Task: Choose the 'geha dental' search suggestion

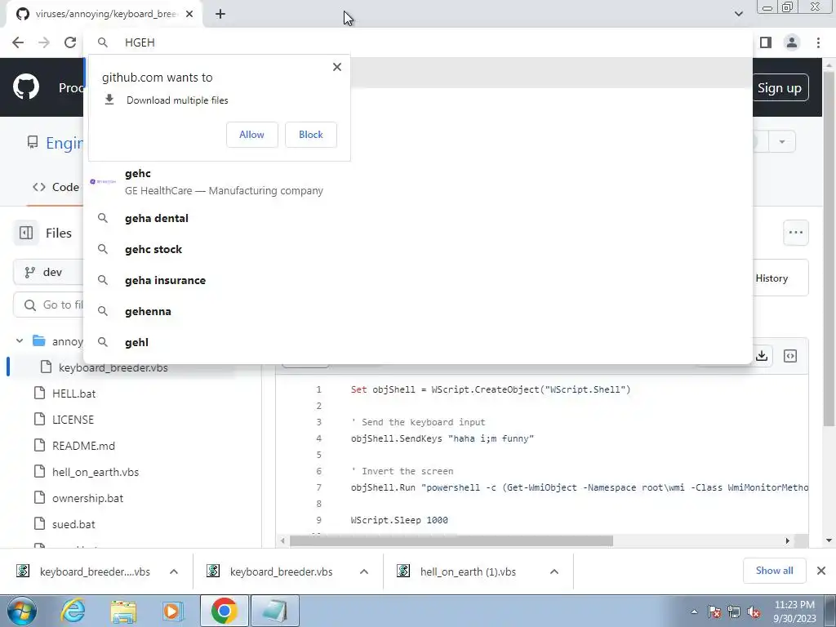Action: [418, 218]
